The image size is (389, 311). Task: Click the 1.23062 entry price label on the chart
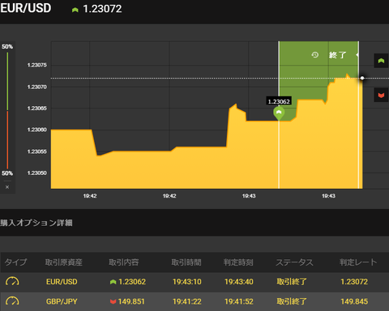279,101
